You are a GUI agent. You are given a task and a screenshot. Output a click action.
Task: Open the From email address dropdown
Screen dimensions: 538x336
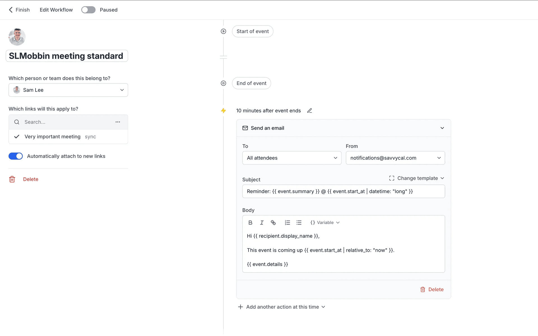point(395,158)
